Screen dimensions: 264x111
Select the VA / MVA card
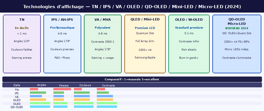103,44
